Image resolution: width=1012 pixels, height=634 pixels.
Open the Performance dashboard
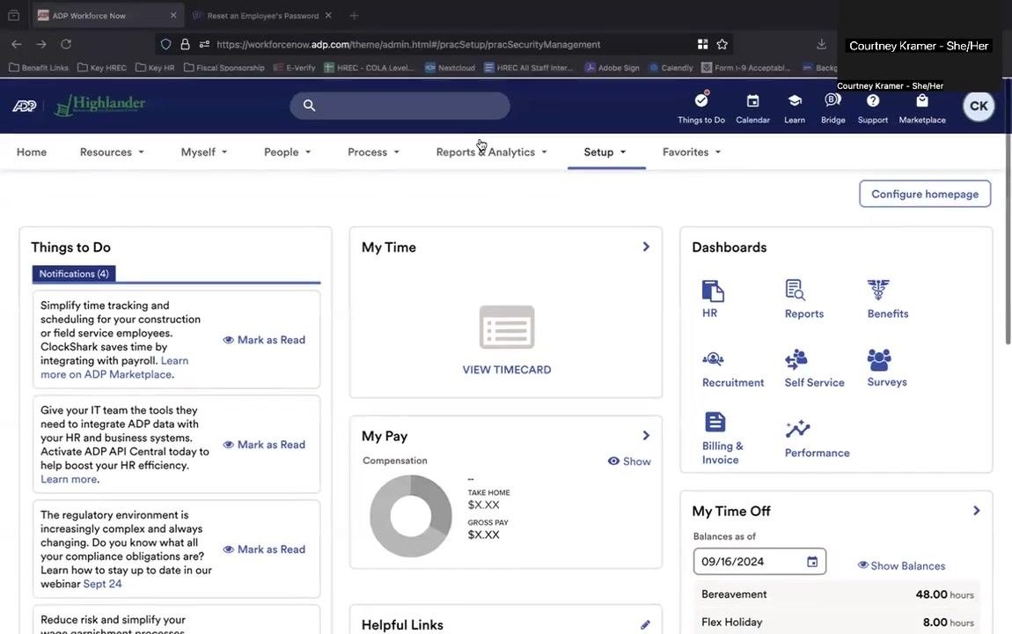pyautogui.click(x=817, y=439)
